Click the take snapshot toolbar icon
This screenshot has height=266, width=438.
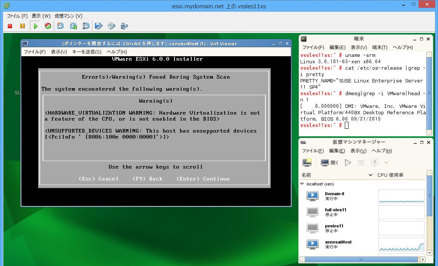pos(60,26)
